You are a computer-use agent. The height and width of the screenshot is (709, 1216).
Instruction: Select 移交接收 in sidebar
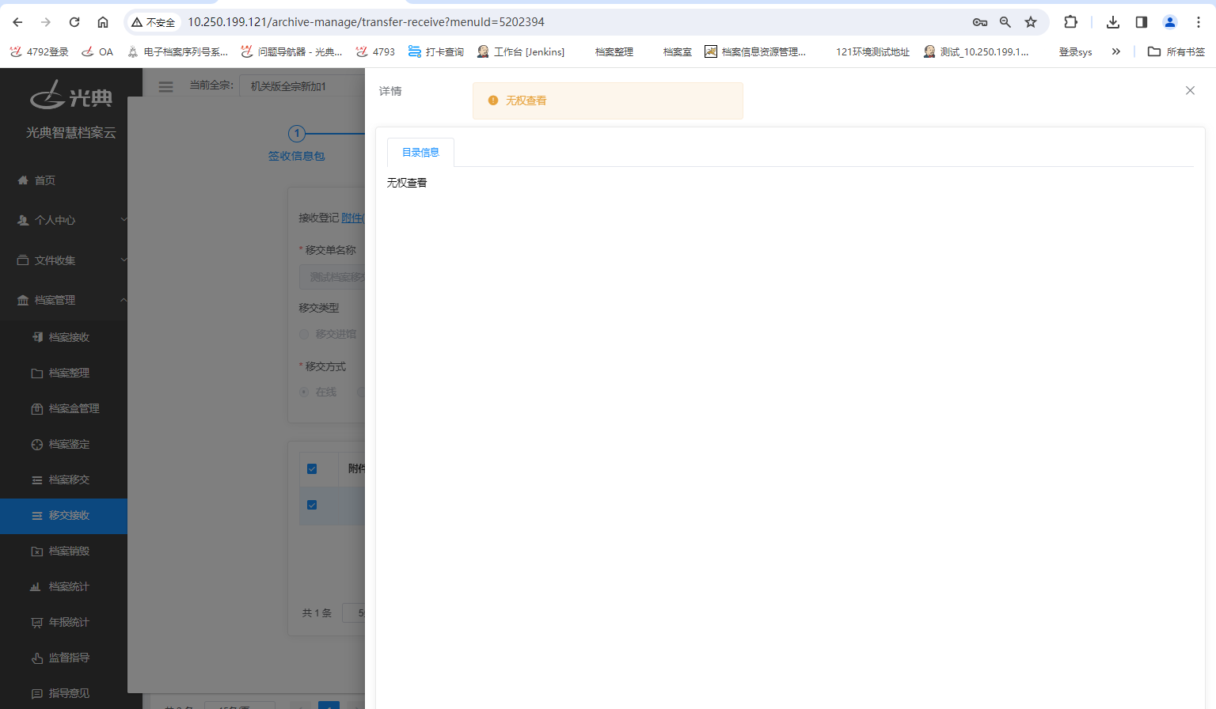coord(63,515)
